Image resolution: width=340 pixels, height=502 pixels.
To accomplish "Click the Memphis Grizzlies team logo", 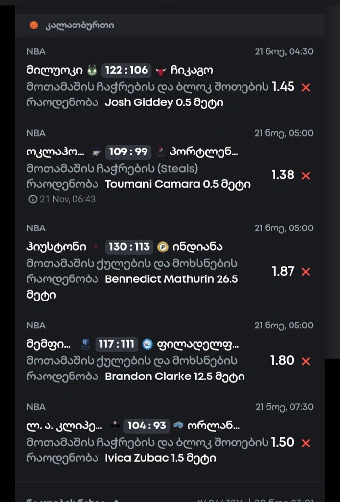I will (86, 344).
